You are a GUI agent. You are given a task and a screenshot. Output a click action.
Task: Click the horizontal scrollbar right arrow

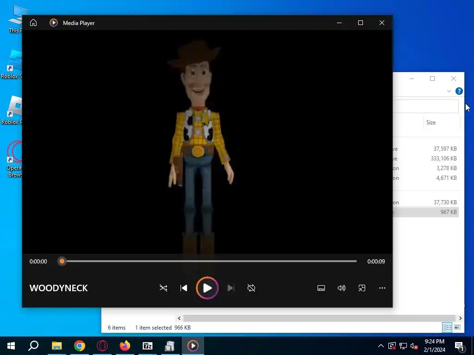coord(460,318)
